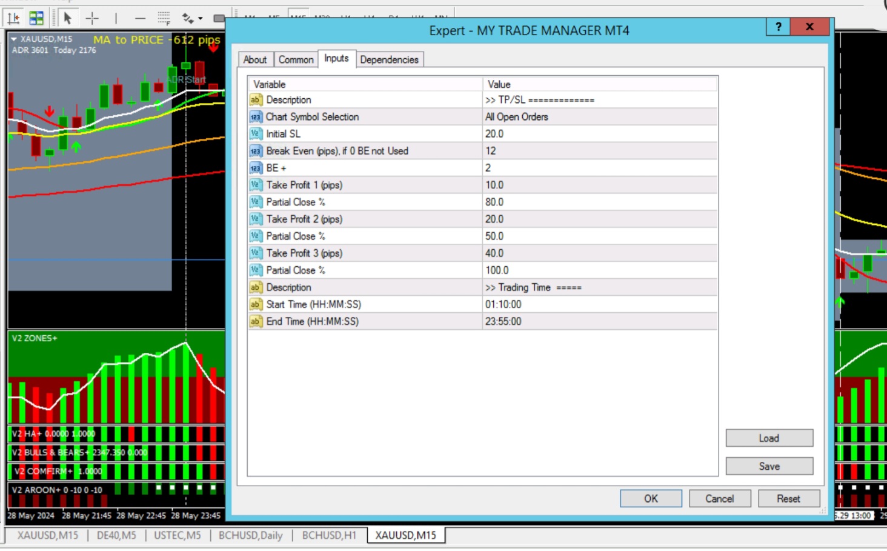Edit the Take Profit 3 value 40.0
Viewport: 887px width, 551px height.
[600, 253]
